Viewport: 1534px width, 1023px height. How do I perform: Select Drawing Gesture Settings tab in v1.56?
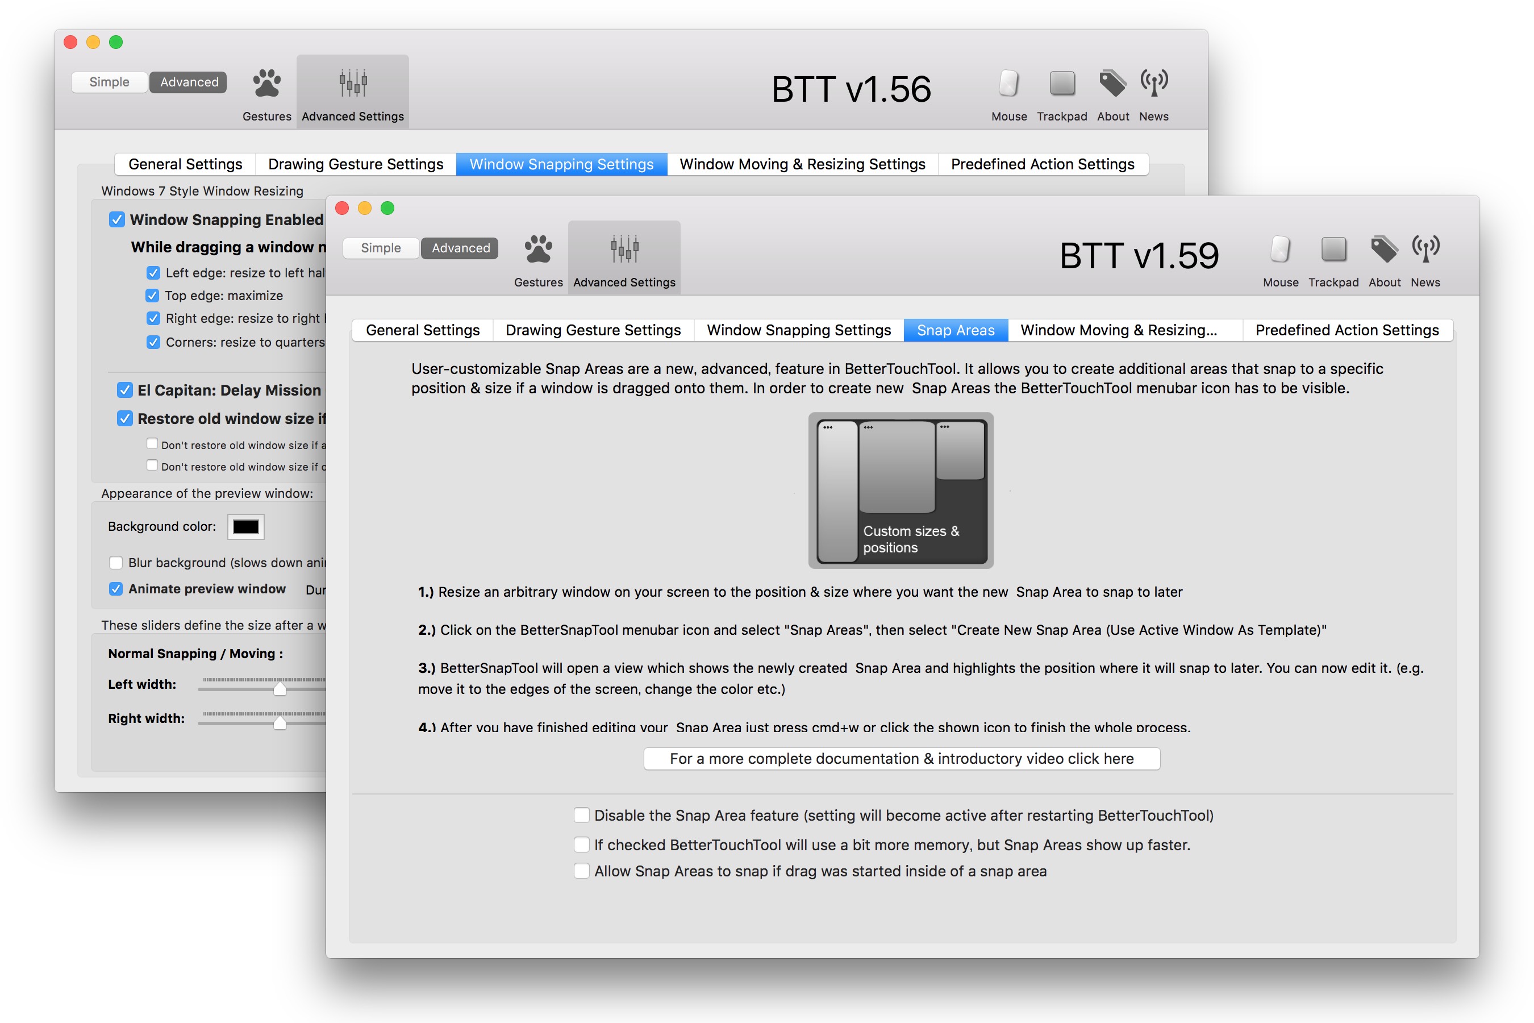pyautogui.click(x=356, y=164)
